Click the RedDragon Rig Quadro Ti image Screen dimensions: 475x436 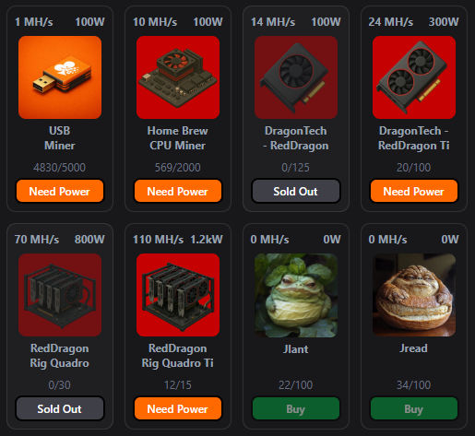coord(178,295)
